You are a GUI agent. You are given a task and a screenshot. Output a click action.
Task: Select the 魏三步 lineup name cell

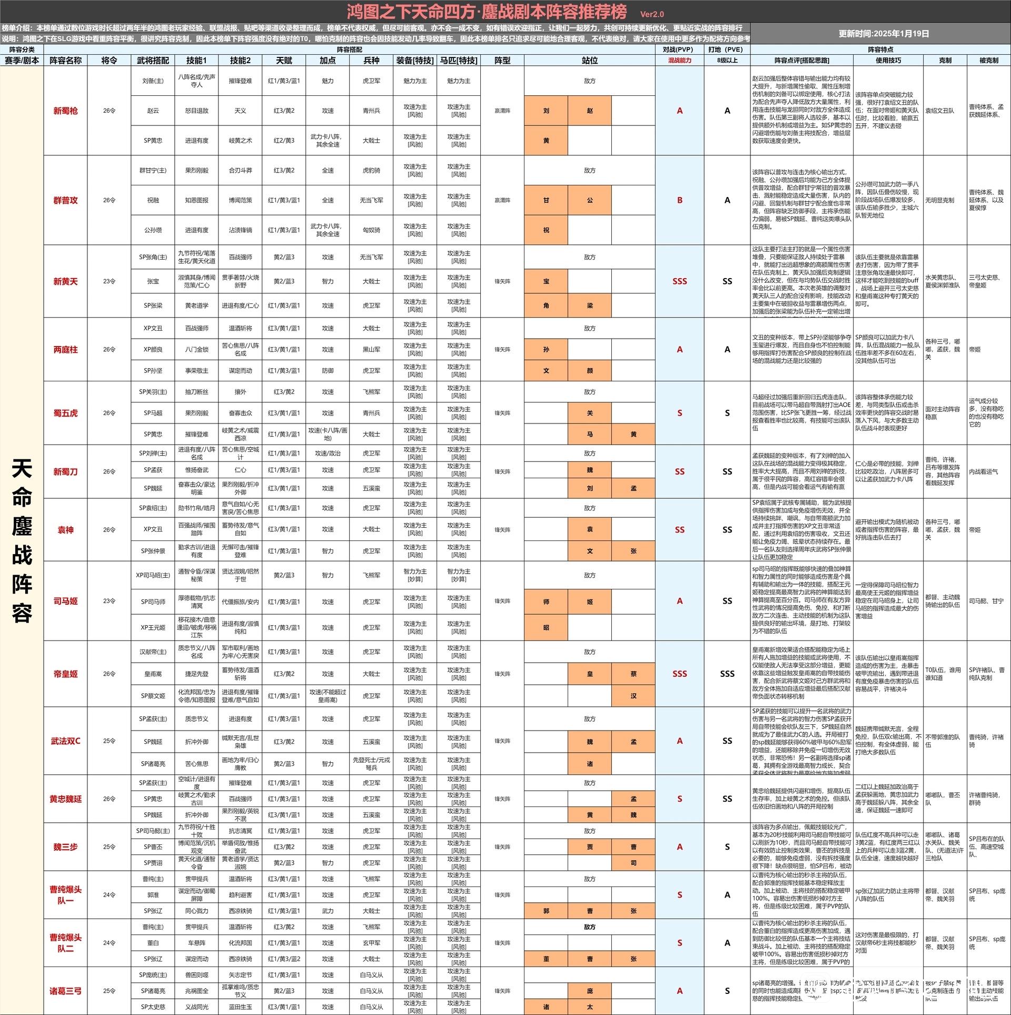point(65,846)
